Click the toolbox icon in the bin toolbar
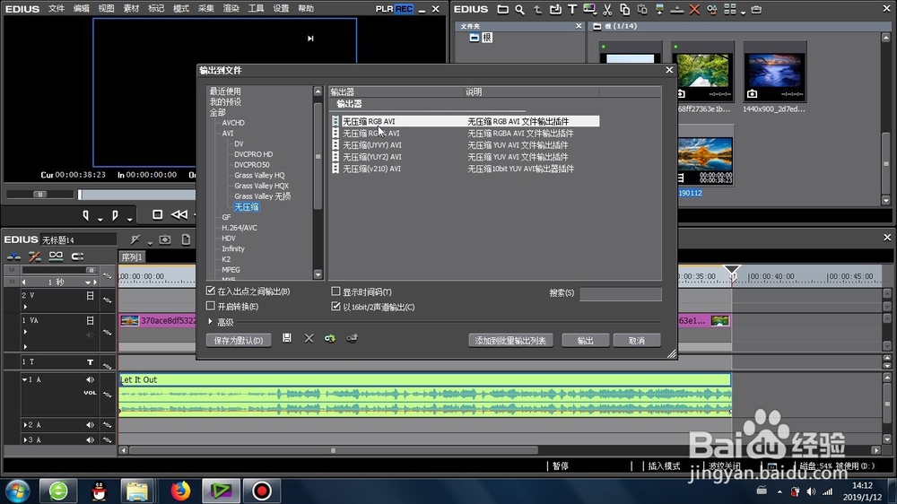 (x=756, y=9)
